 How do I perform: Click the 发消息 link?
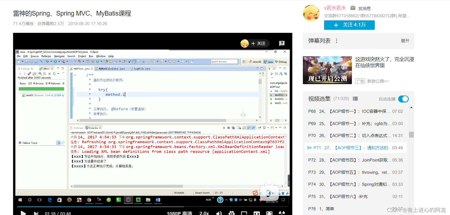point(364,8)
